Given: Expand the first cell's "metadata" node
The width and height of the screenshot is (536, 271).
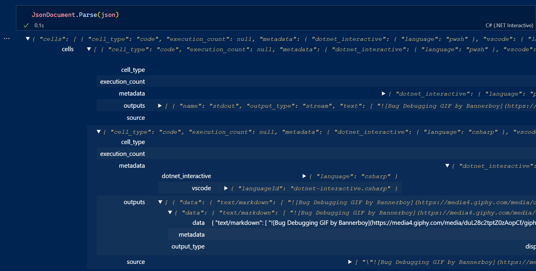Looking at the screenshot, I should (383, 93).
